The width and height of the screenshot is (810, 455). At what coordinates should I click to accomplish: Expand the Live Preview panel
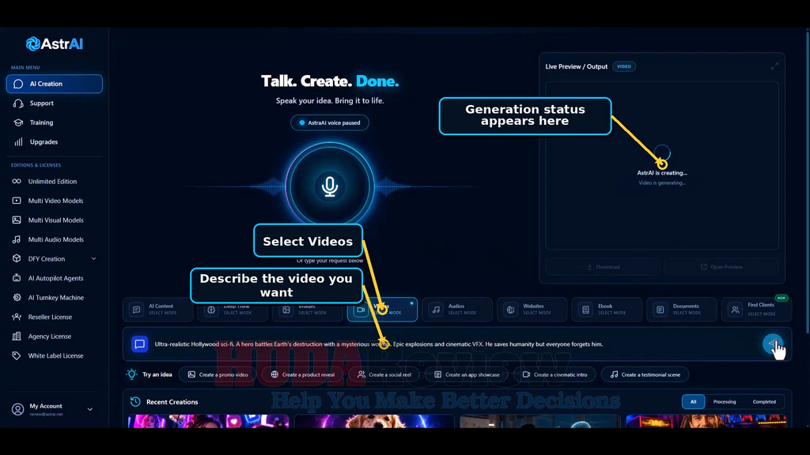pyautogui.click(x=774, y=66)
